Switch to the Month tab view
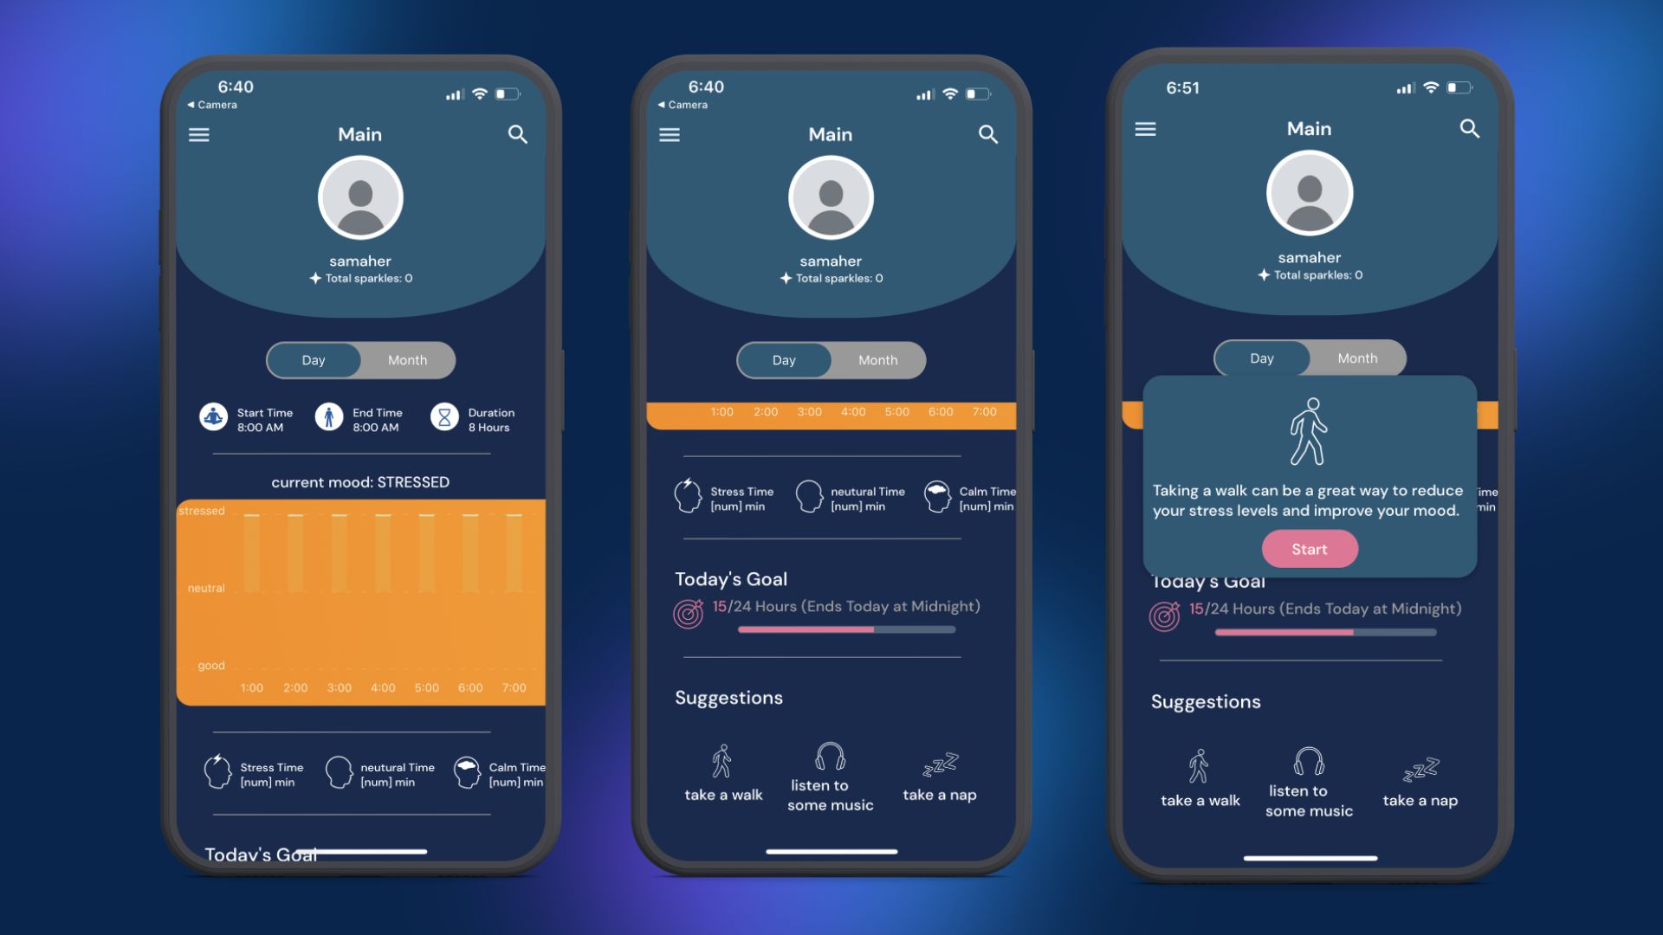This screenshot has width=1663, height=935. [x=409, y=359]
